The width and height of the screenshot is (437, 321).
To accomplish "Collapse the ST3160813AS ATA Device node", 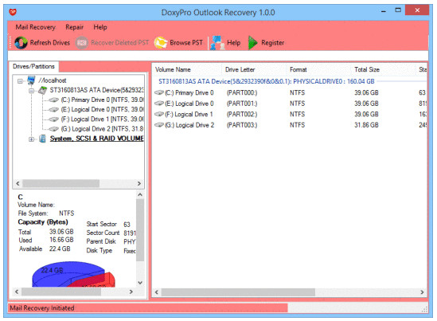I will 31,91.
